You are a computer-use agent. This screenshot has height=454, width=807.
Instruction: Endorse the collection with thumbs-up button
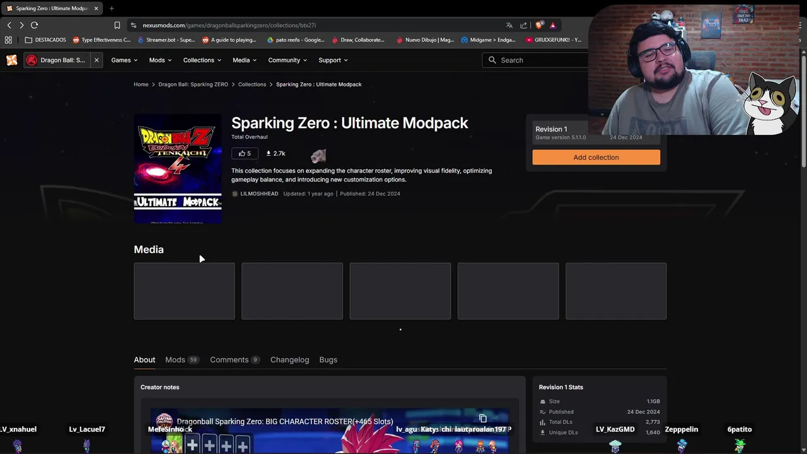[x=245, y=153]
